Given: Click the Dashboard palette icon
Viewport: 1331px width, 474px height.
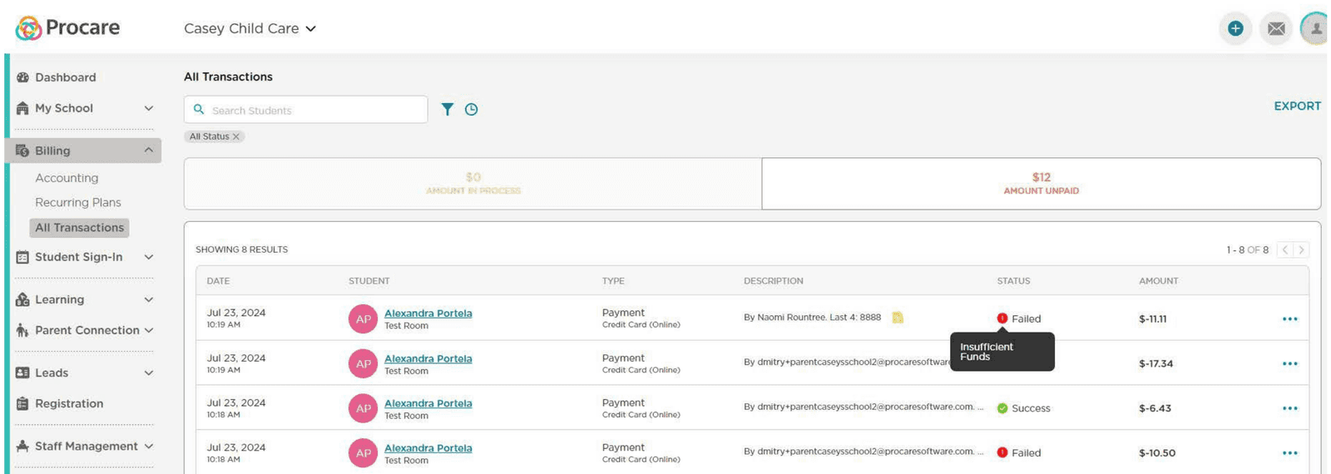Looking at the screenshot, I should coord(22,77).
